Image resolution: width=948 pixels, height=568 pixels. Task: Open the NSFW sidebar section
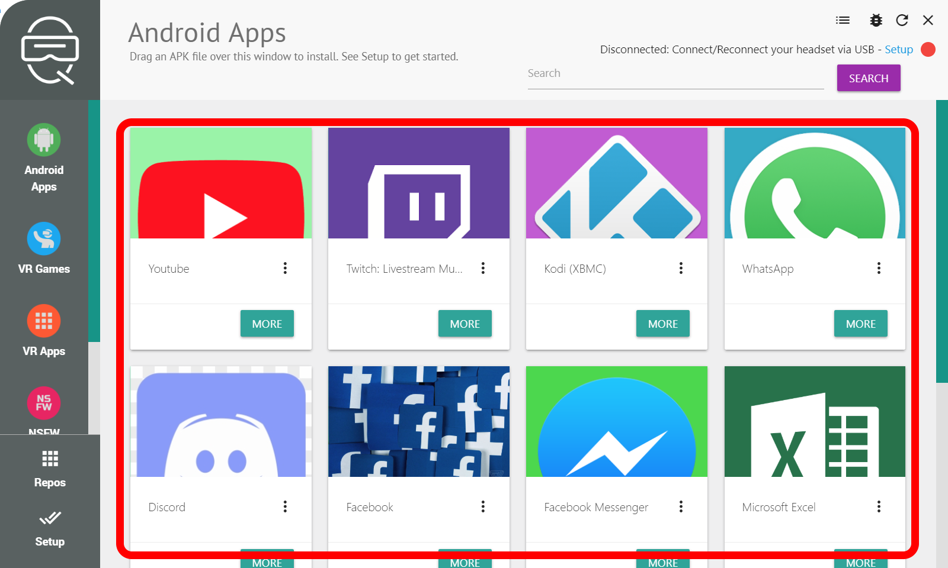point(44,411)
